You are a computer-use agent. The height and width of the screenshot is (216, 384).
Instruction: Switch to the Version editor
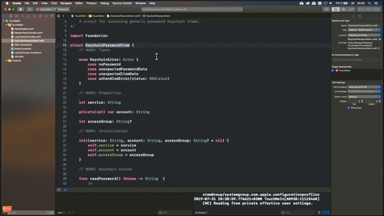click(352, 10)
